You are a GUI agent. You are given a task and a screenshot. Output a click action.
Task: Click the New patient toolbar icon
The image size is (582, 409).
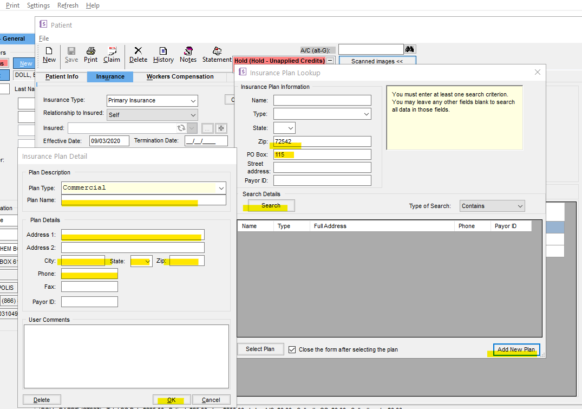tap(49, 55)
